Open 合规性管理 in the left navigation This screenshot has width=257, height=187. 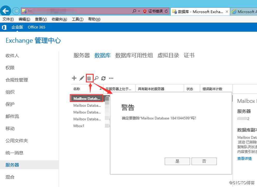17,80
